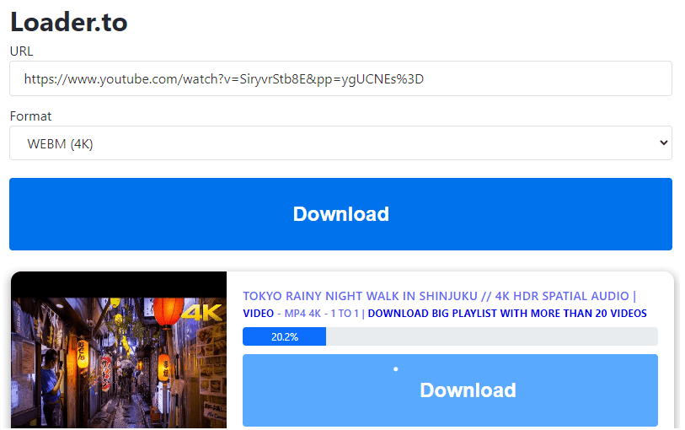The image size is (685, 430).
Task: Click the Format field label
Action: point(30,116)
